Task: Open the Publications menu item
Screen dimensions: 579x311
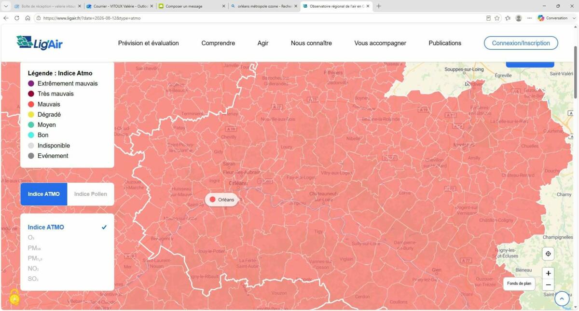Action: tap(445, 43)
